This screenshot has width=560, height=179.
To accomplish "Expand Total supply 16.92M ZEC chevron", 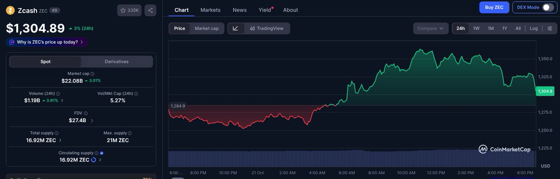I will tap(60, 140).
